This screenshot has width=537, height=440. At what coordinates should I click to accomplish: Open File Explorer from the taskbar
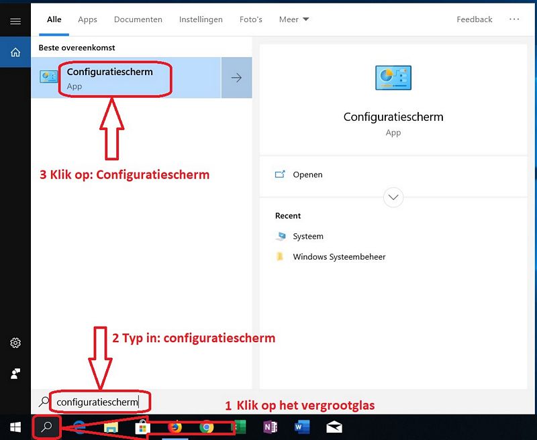click(x=109, y=427)
